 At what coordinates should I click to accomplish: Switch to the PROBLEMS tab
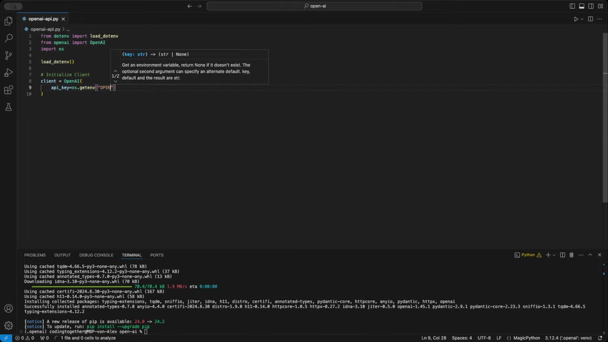(35, 255)
